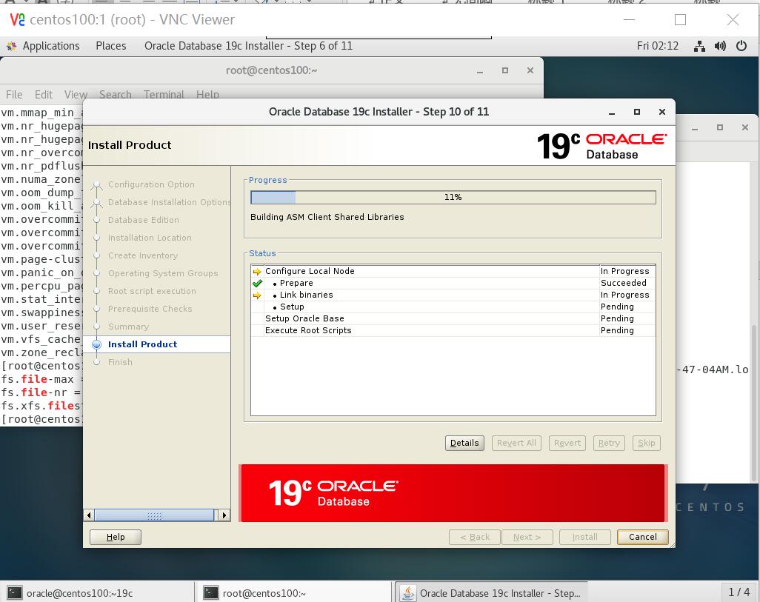Select the Configuration Option step
The image size is (760, 602).
coord(151,184)
